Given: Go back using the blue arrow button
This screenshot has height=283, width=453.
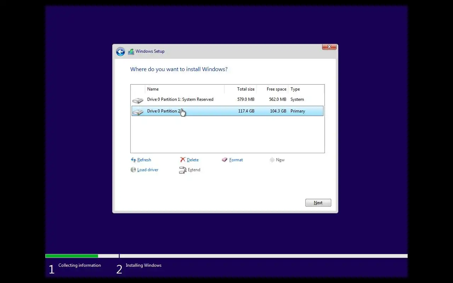Looking at the screenshot, I should coord(120,52).
